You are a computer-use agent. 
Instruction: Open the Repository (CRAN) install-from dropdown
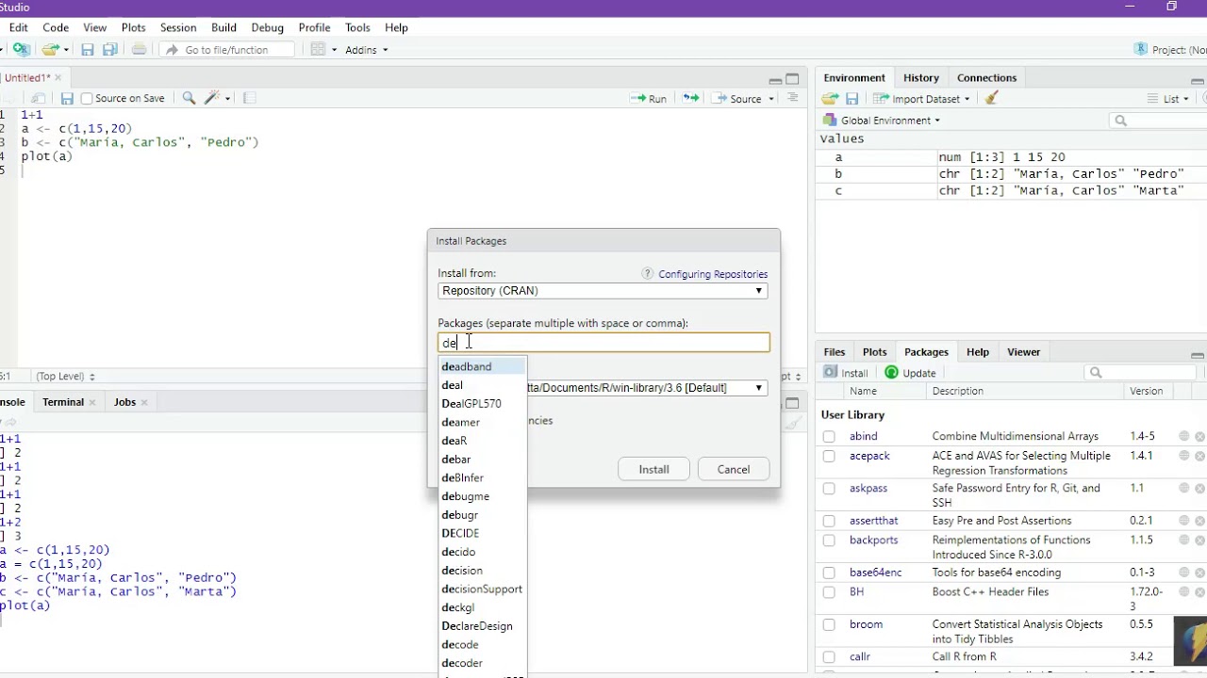click(x=603, y=291)
